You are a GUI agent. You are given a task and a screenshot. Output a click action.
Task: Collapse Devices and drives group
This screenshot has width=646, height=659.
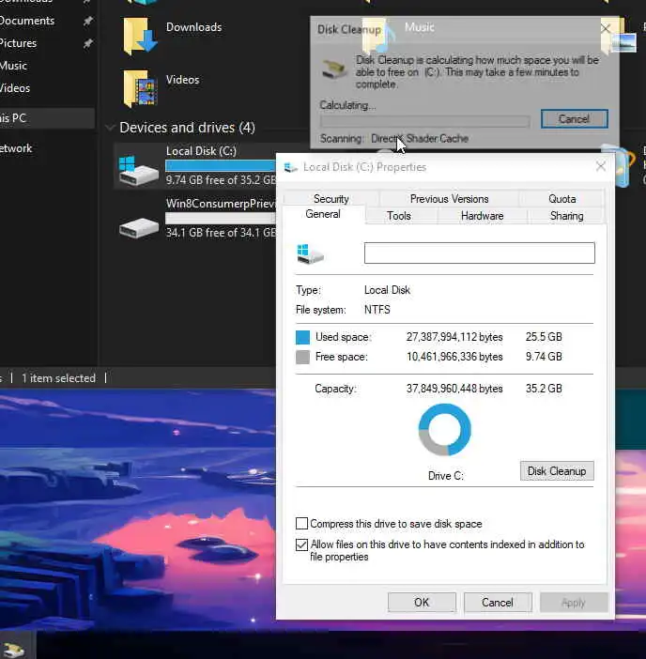coord(111,128)
